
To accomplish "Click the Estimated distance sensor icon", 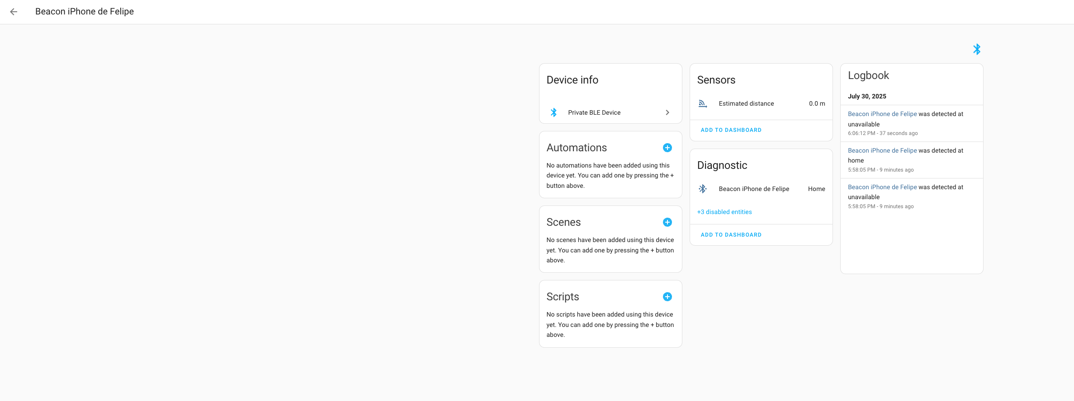I will click(703, 104).
